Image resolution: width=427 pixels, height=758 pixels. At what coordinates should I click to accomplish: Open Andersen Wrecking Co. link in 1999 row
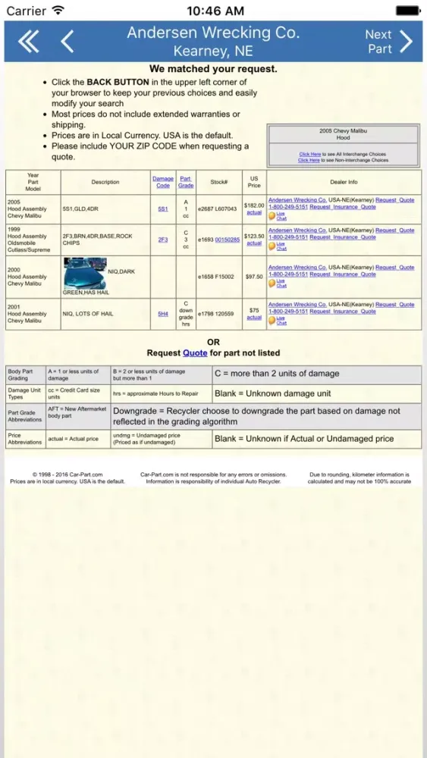click(297, 230)
